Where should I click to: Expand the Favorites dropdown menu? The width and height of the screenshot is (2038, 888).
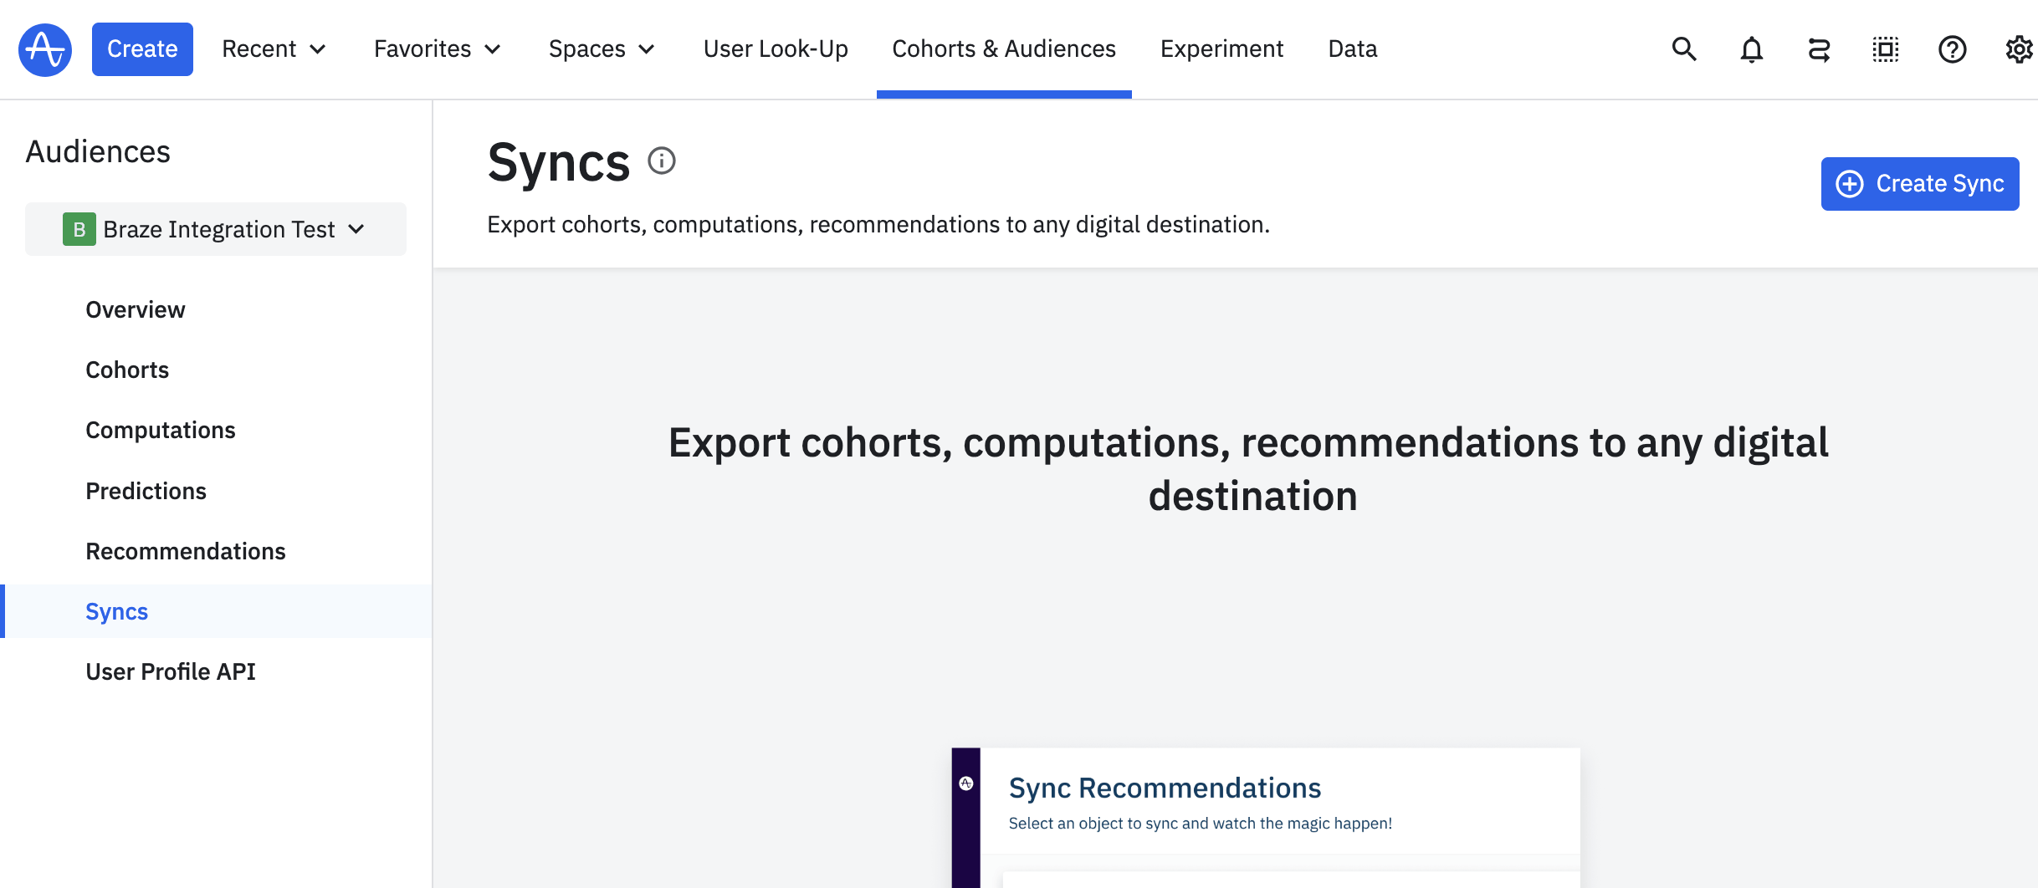click(438, 49)
